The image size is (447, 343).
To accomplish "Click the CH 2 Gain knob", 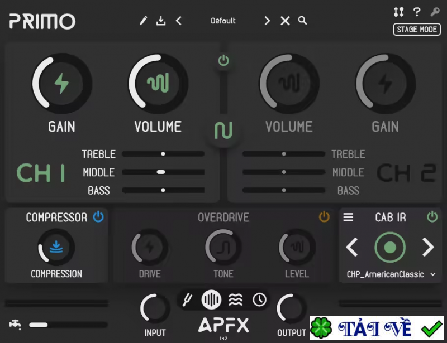I will coord(386,84).
